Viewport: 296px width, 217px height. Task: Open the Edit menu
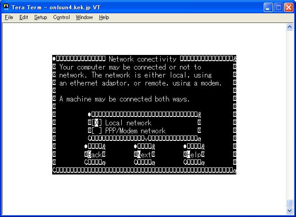pos(23,17)
